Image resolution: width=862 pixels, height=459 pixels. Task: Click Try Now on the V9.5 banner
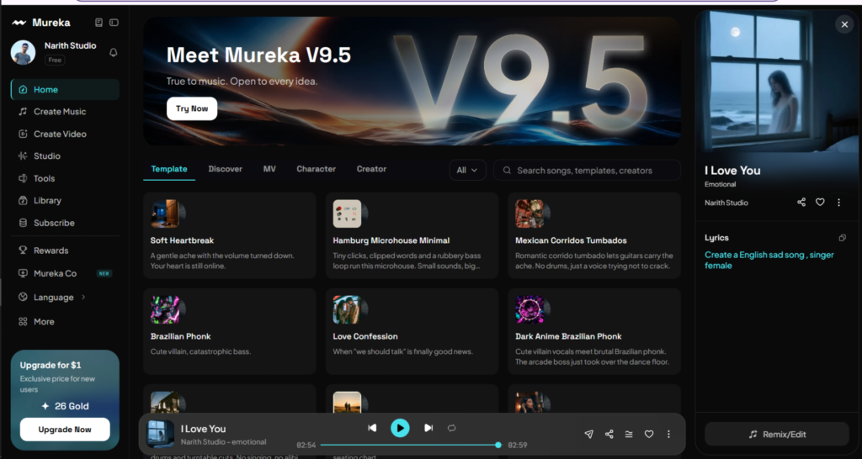192,108
